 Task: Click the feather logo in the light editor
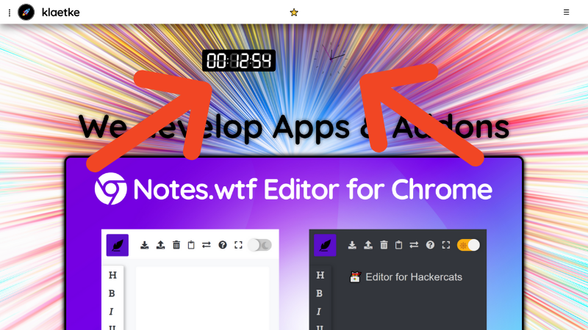coord(118,245)
